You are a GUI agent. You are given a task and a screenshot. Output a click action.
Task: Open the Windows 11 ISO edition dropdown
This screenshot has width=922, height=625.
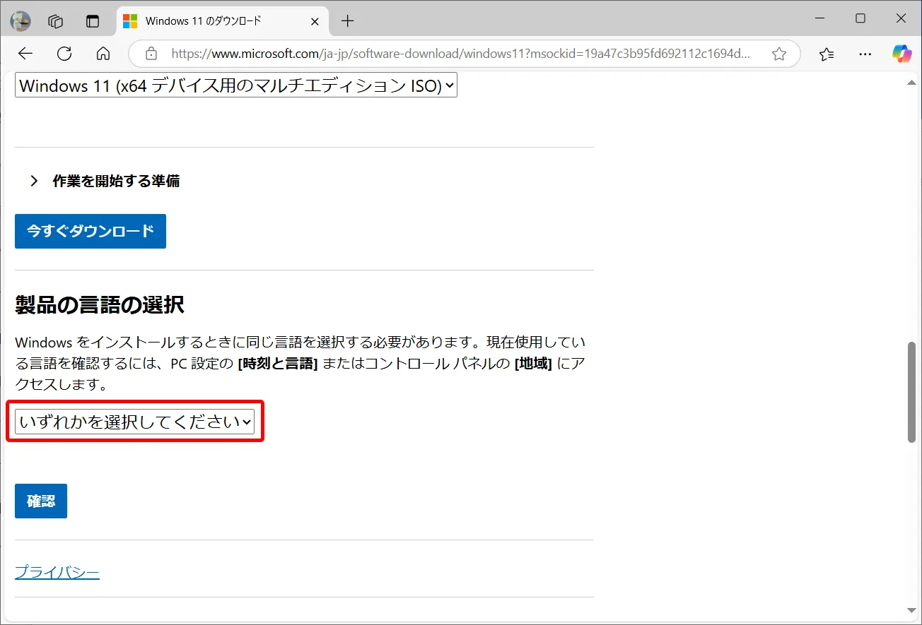point(236,86)
